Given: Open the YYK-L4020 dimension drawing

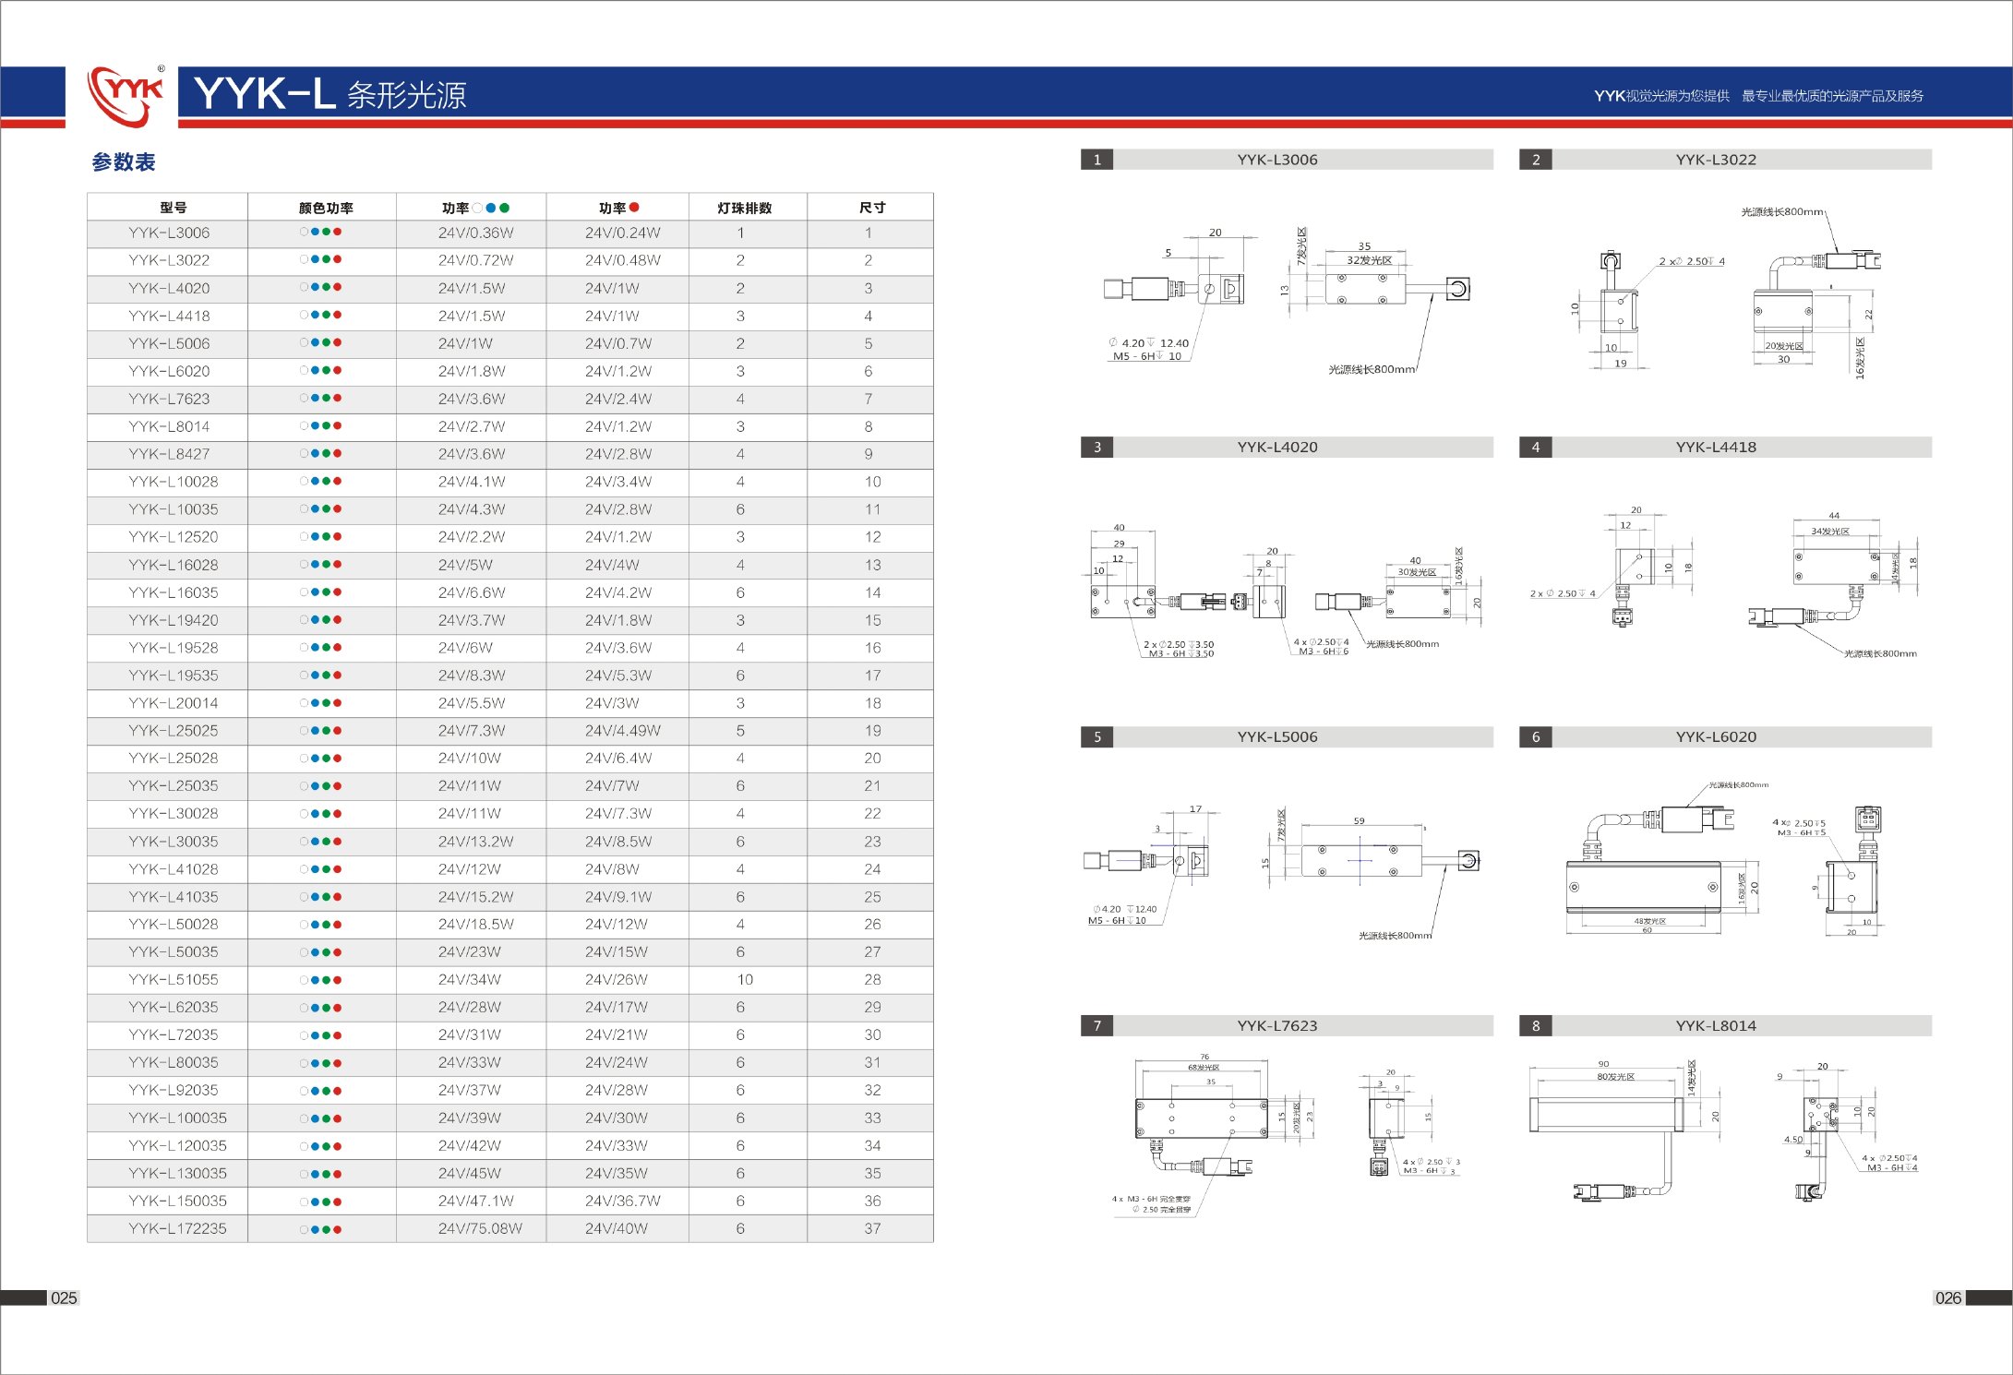Looking at the screenshot, I should click(1287, 592).
